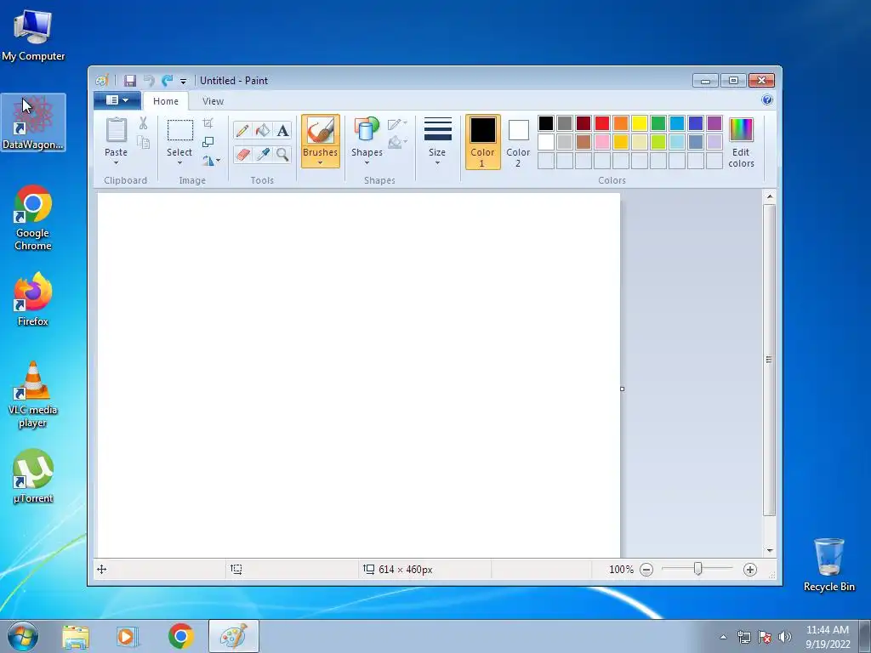Select the Text tool

point(282,130)
